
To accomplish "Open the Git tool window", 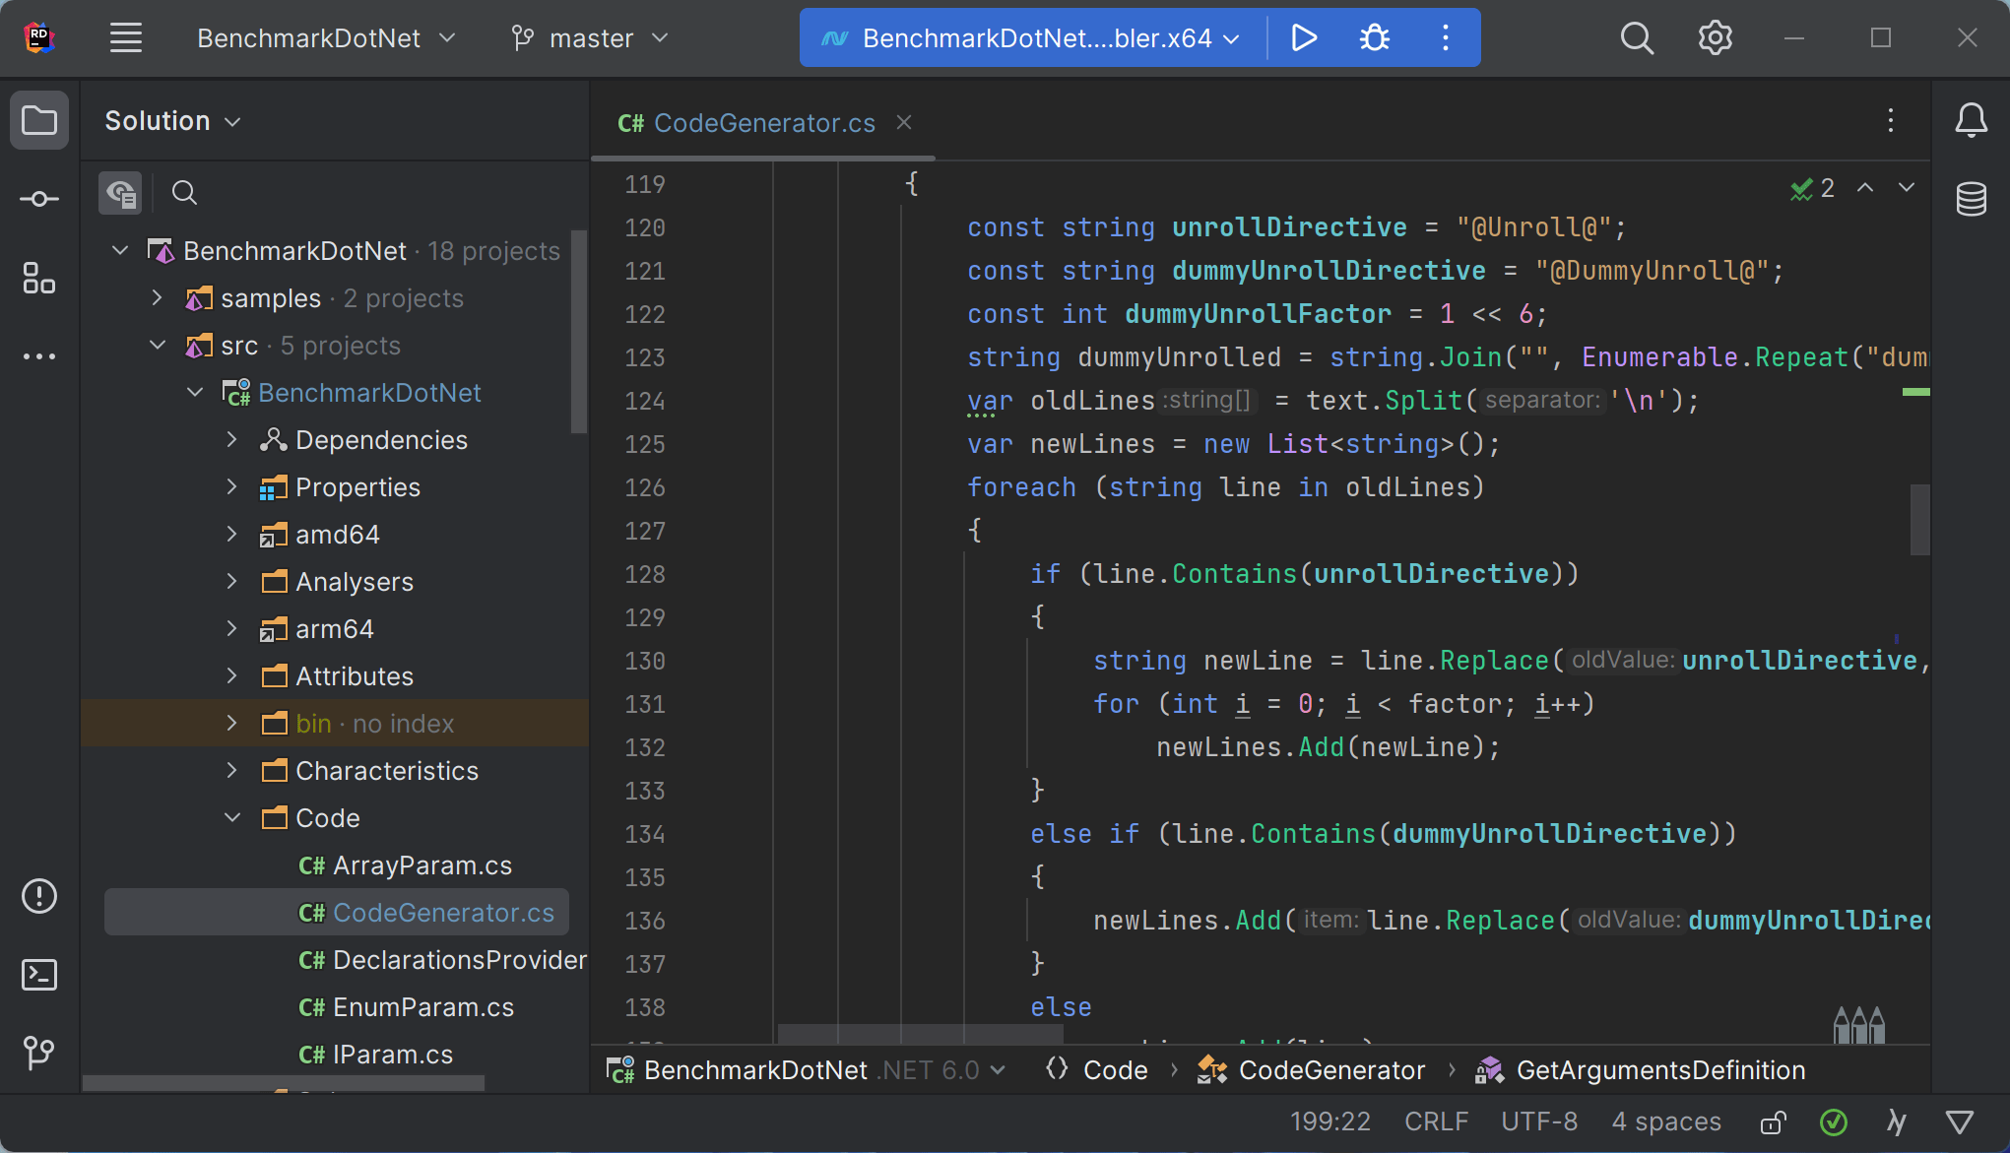I will 38,1053.
